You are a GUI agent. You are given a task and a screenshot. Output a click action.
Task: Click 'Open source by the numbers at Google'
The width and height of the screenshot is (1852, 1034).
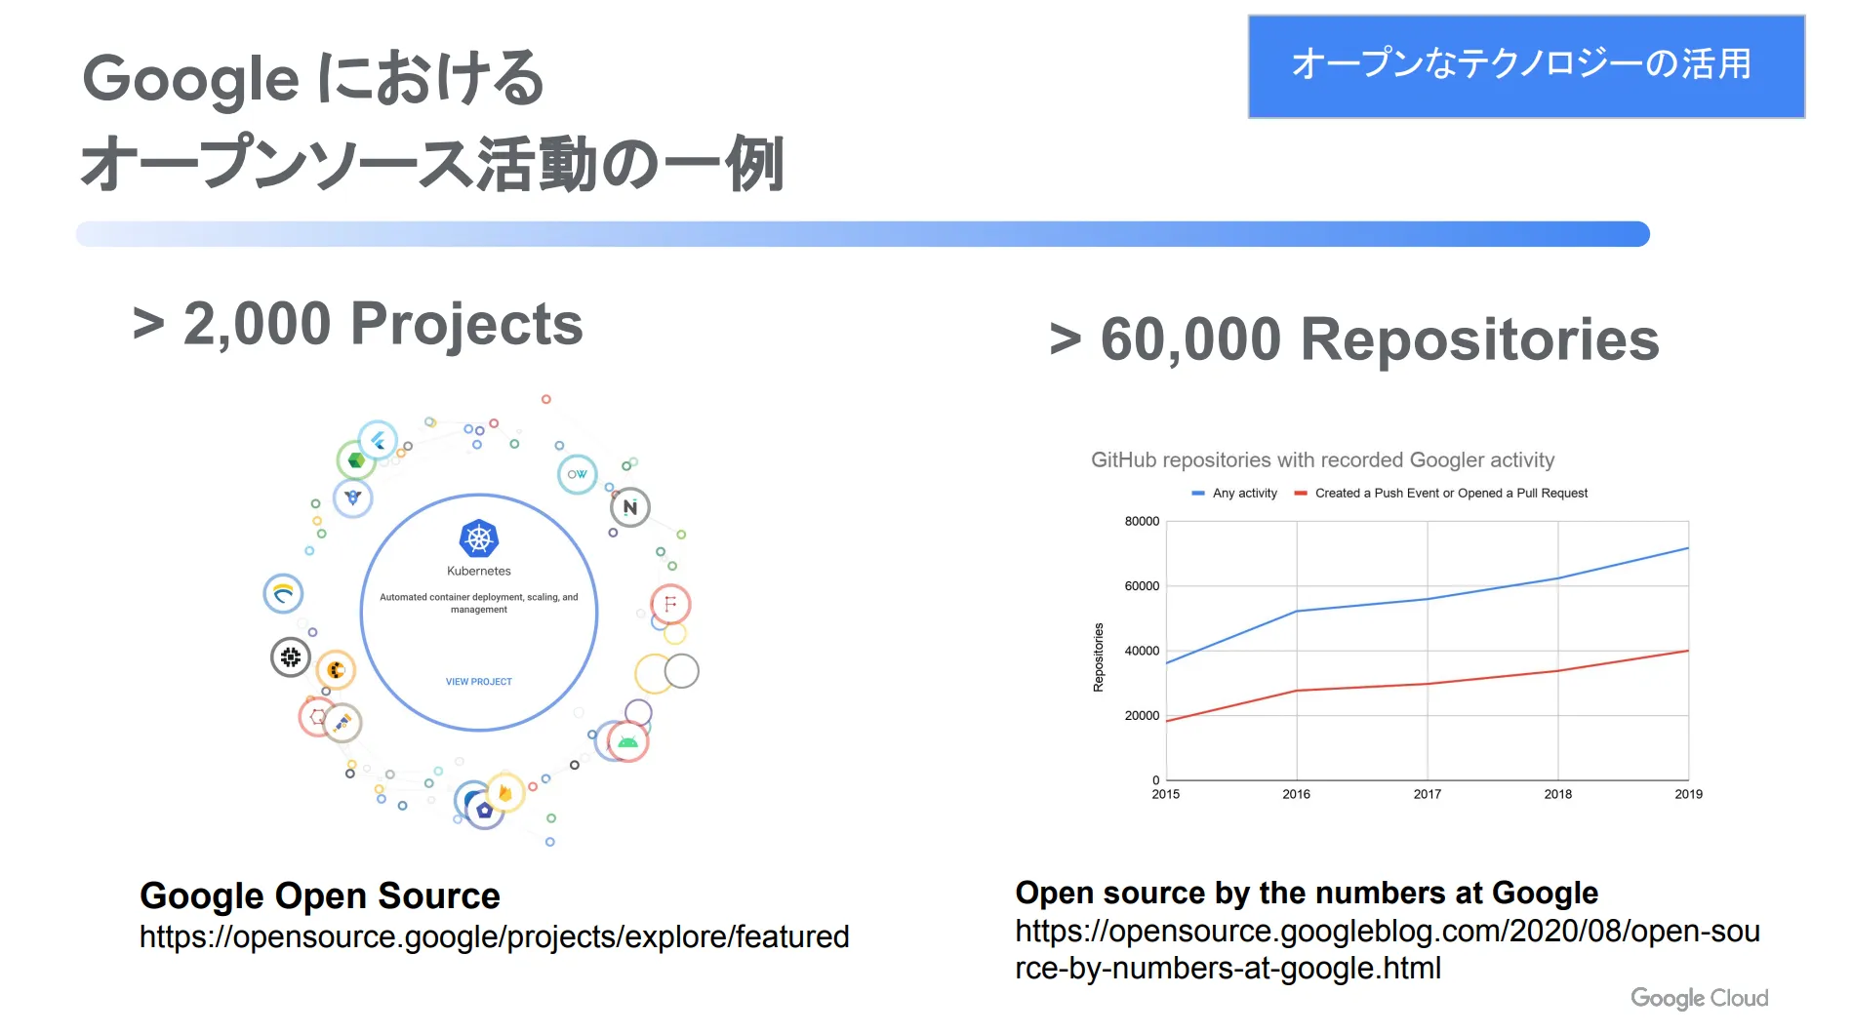(x=1307, y=893)
